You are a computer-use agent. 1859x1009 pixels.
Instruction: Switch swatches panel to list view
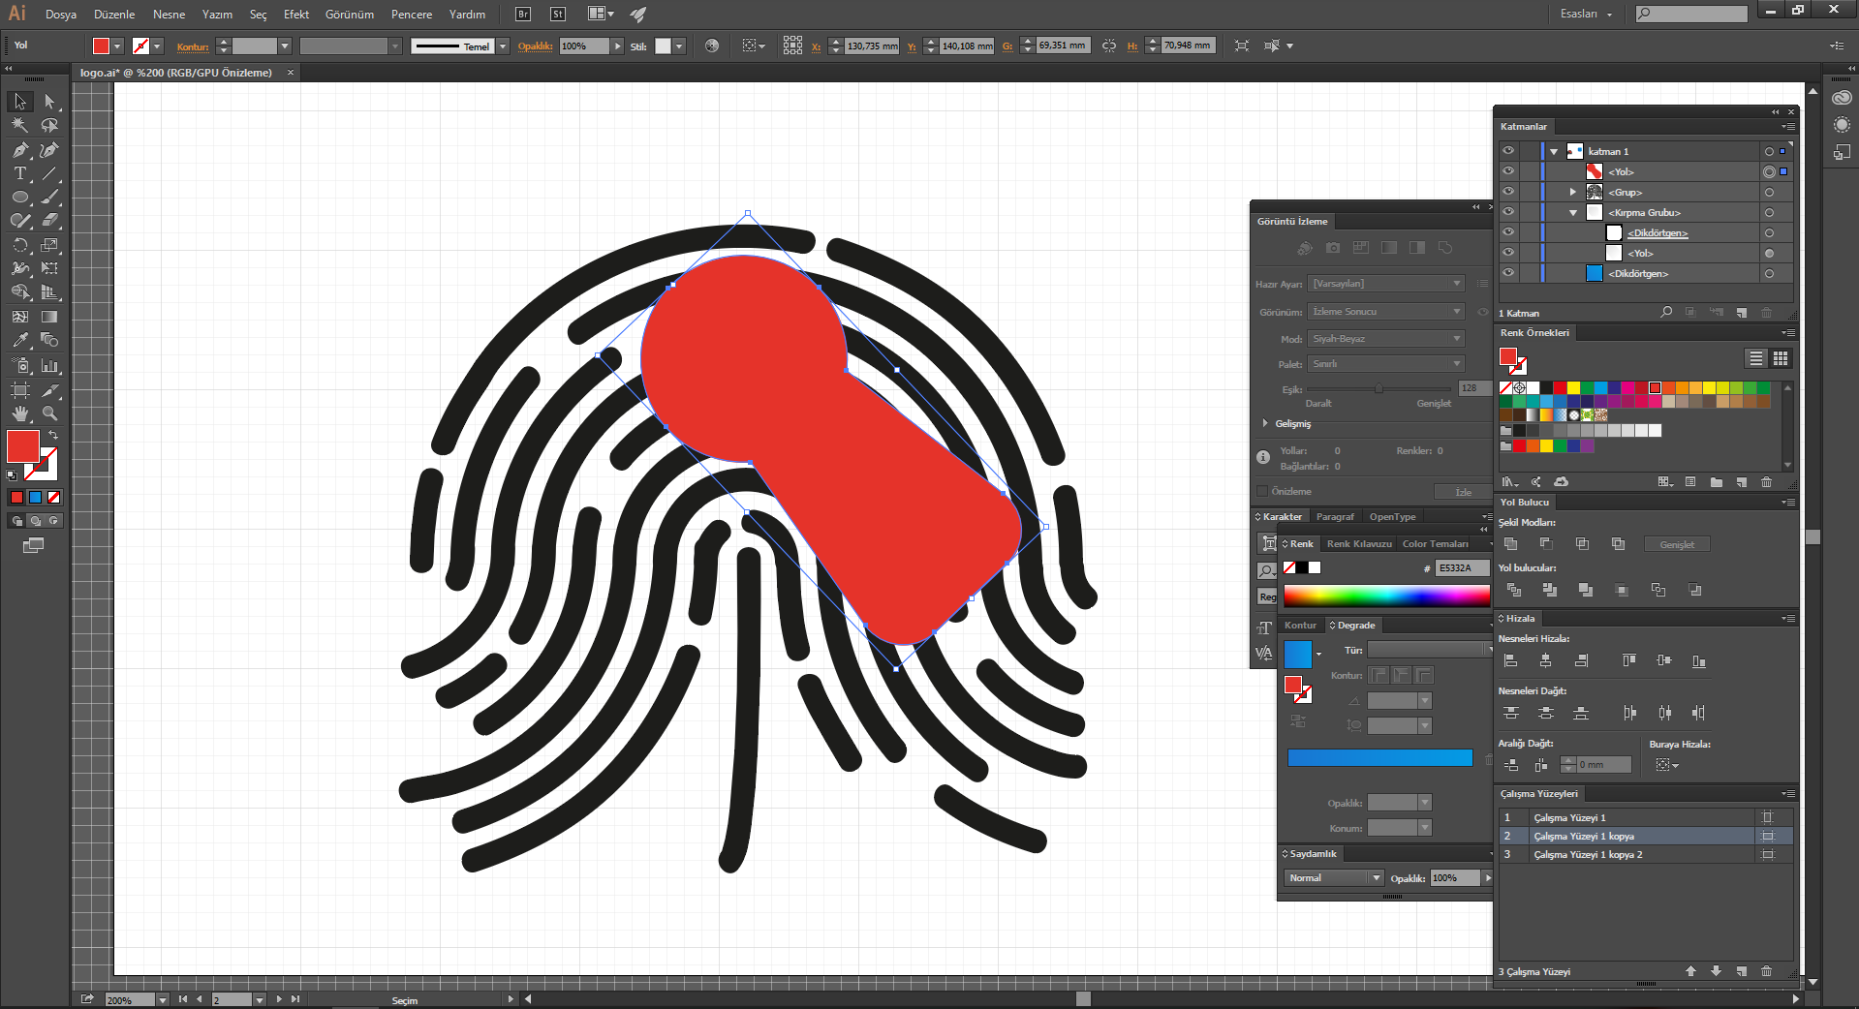point(1756,358)
